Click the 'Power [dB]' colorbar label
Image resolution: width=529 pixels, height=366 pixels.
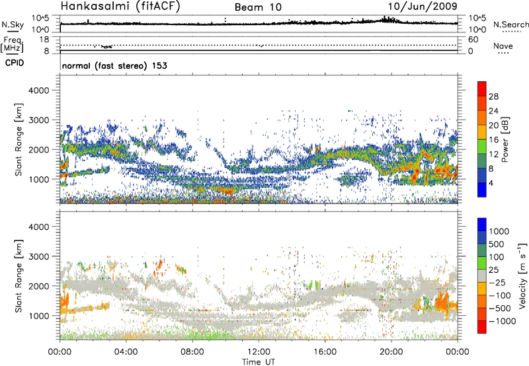pyautogui.click(x=505, y=139)
